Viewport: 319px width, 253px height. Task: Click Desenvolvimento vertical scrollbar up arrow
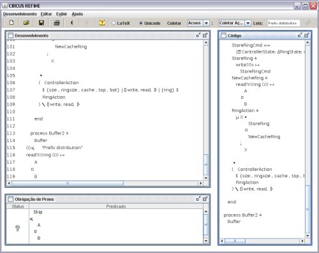(x=206, y=43)
